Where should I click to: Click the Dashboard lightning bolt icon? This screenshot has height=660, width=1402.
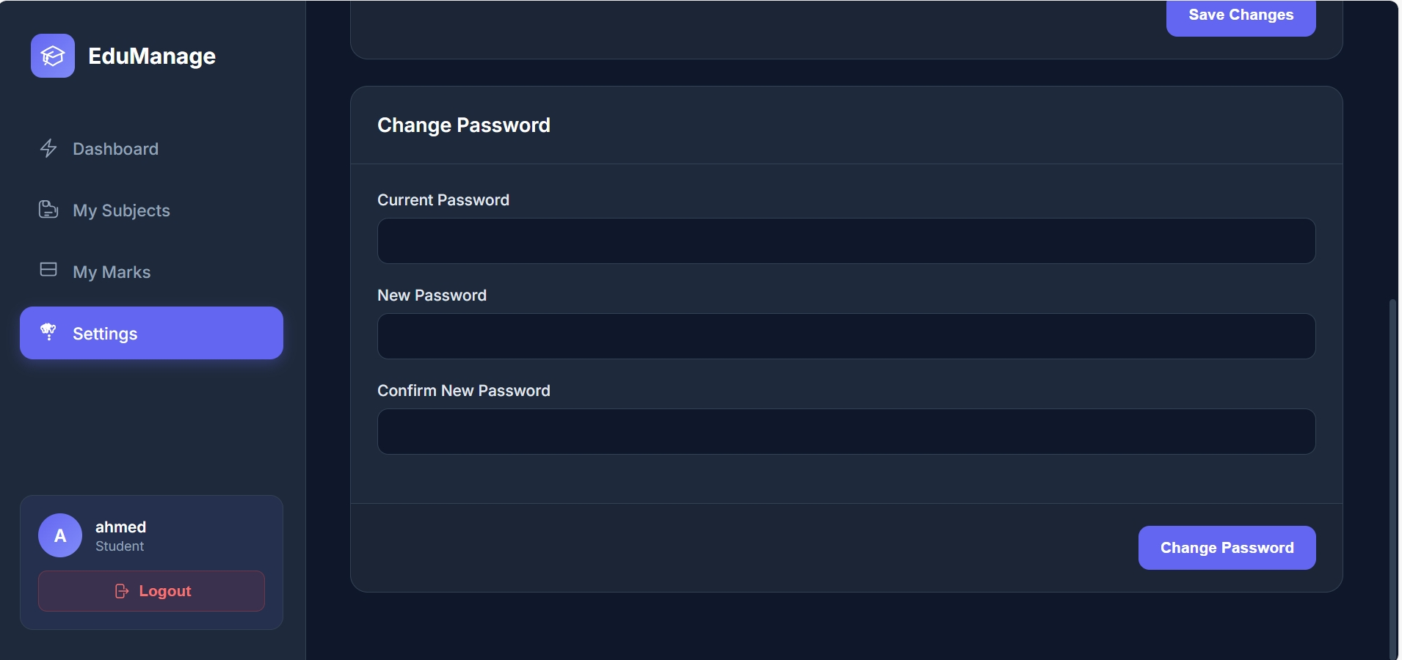48,148
